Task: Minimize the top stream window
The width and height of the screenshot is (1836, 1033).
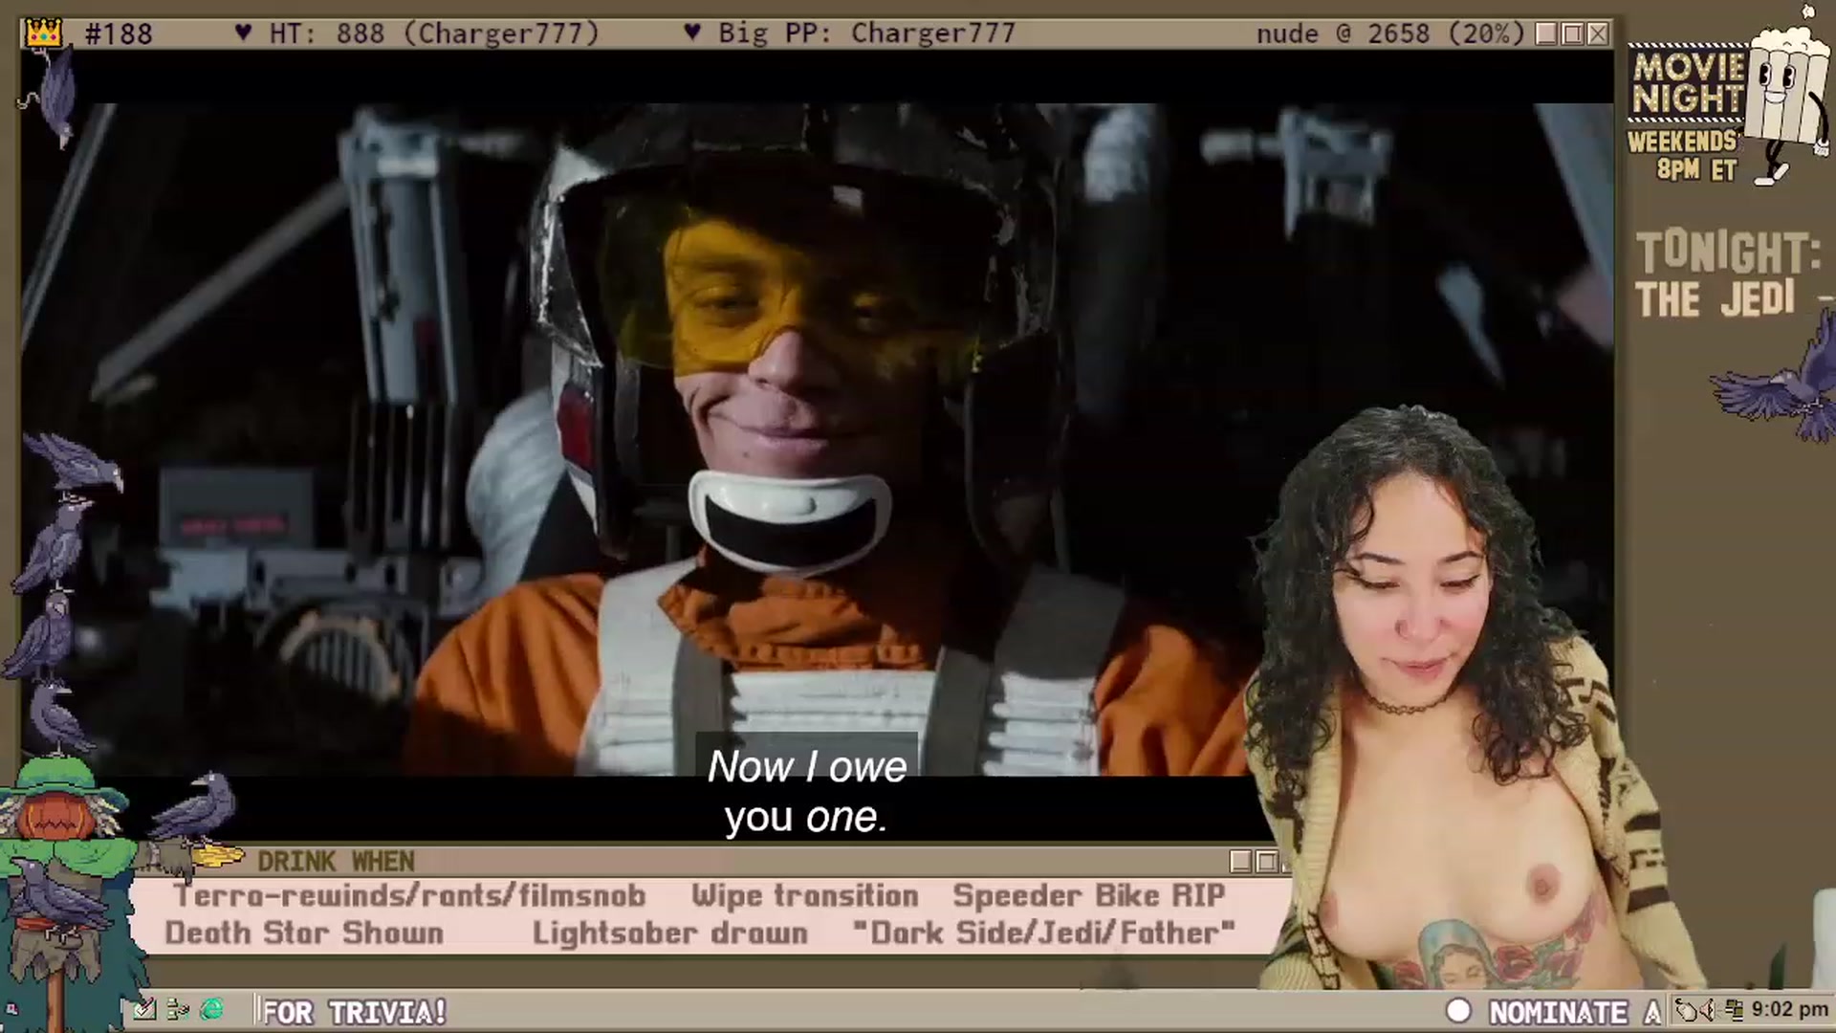Action: (x=1546, y=33)
